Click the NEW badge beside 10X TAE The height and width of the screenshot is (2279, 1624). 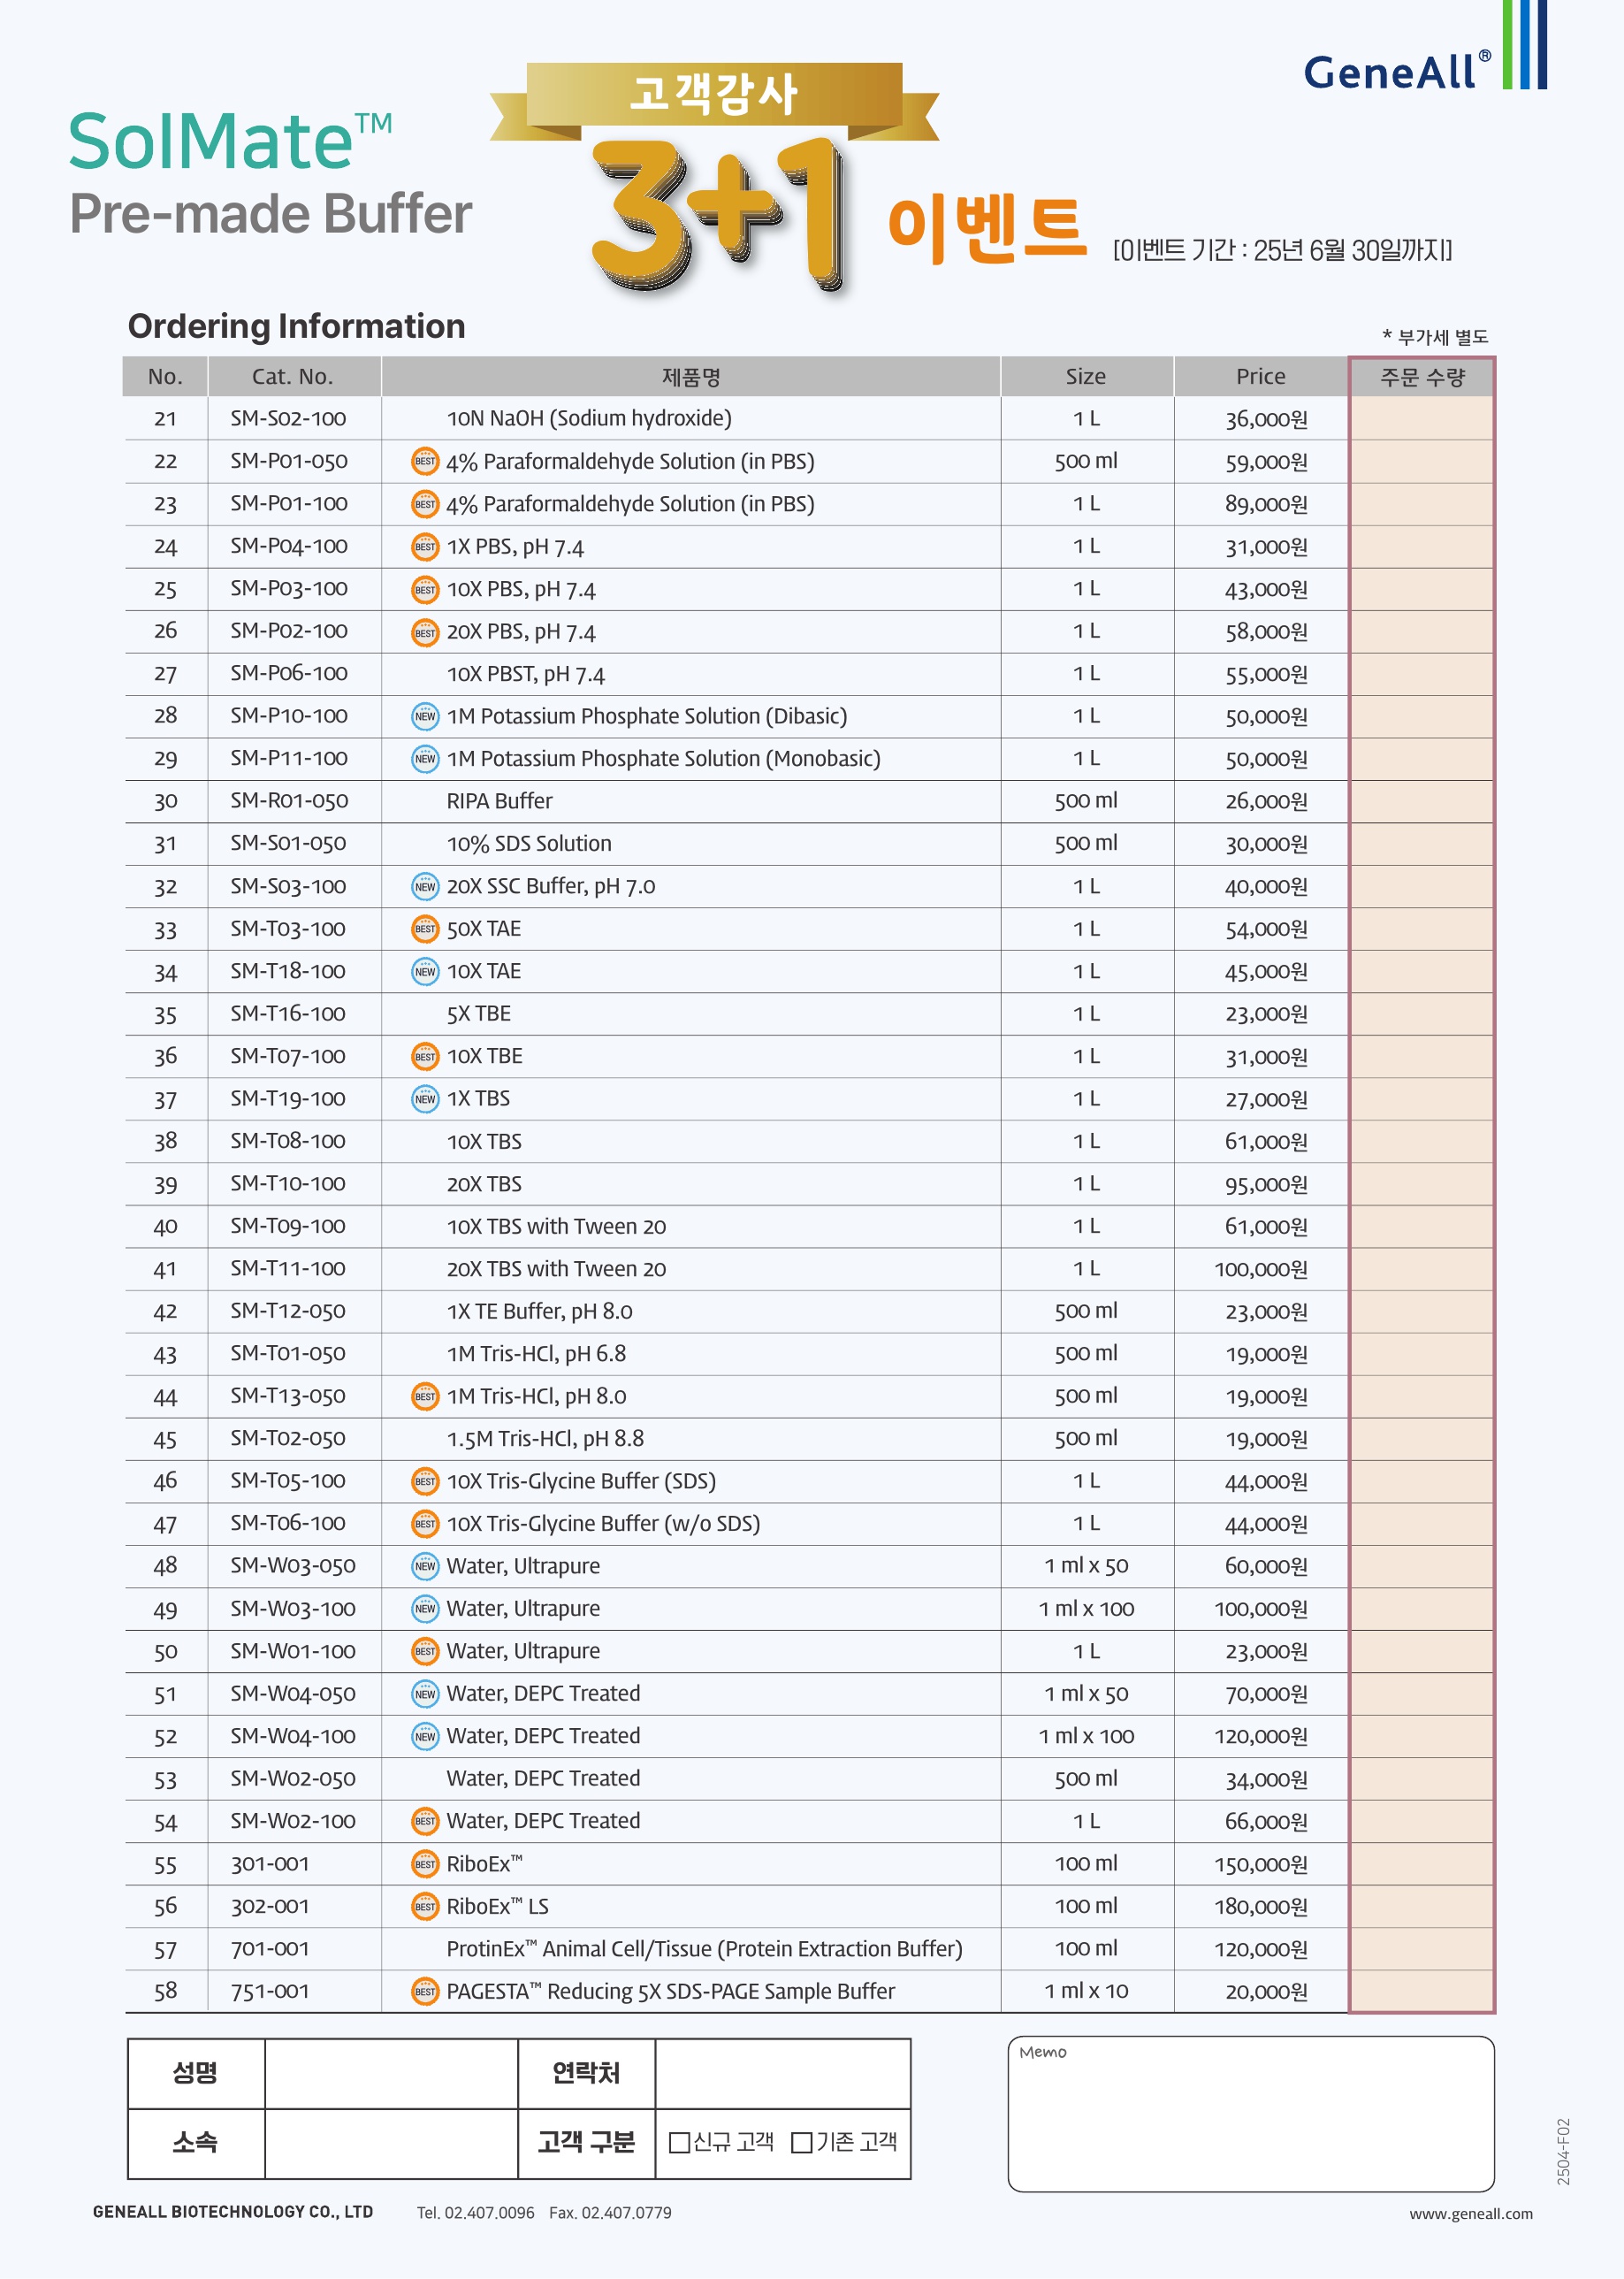click(x=425, y=971)
